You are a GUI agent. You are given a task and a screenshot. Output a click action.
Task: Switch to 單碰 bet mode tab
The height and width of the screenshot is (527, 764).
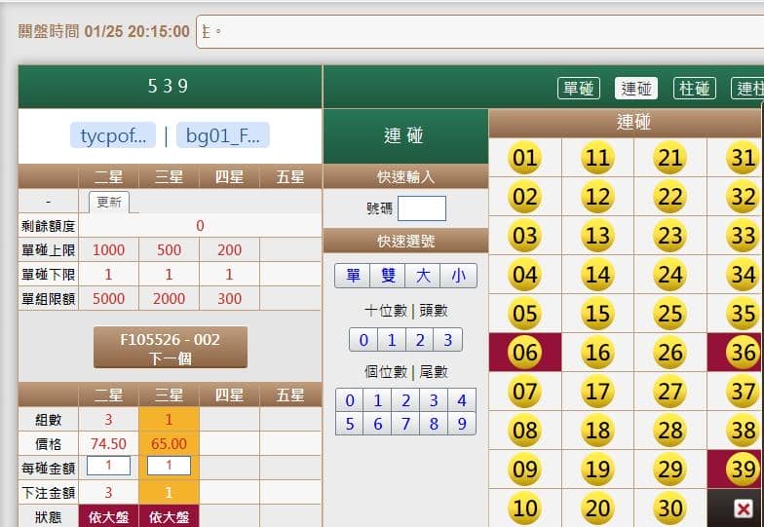(x=579, y=88)
